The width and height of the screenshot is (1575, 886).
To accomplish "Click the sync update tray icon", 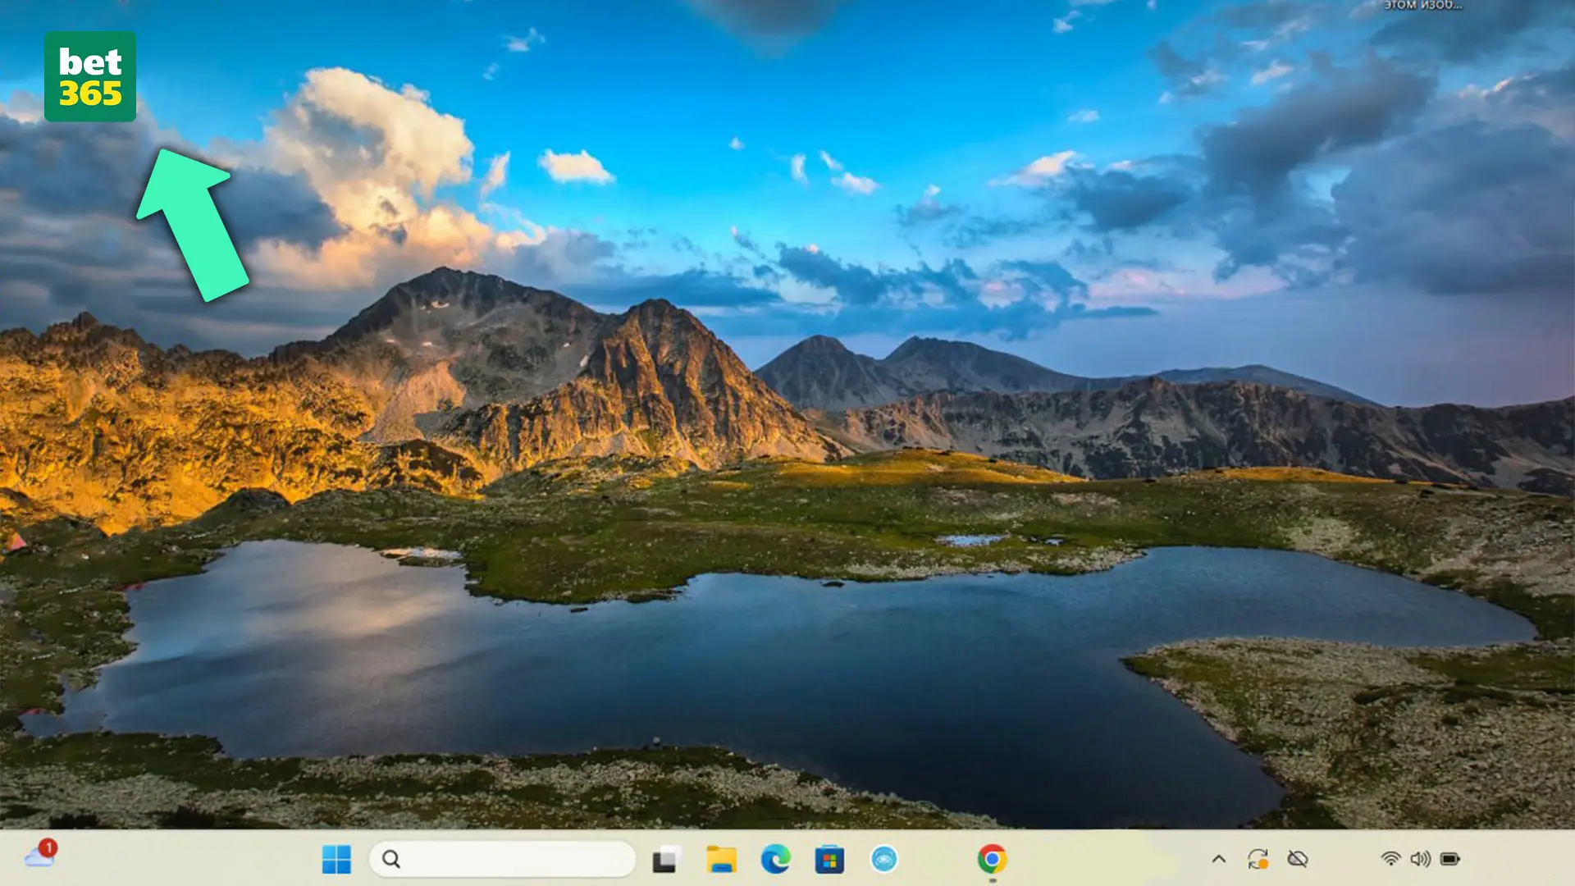I will point(1258,859).
